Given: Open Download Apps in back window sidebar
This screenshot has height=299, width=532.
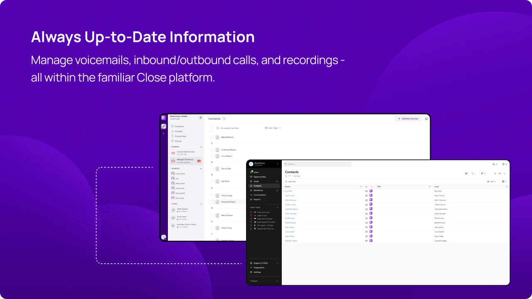Looking at the screenshot, I should [x=180, y=136].
